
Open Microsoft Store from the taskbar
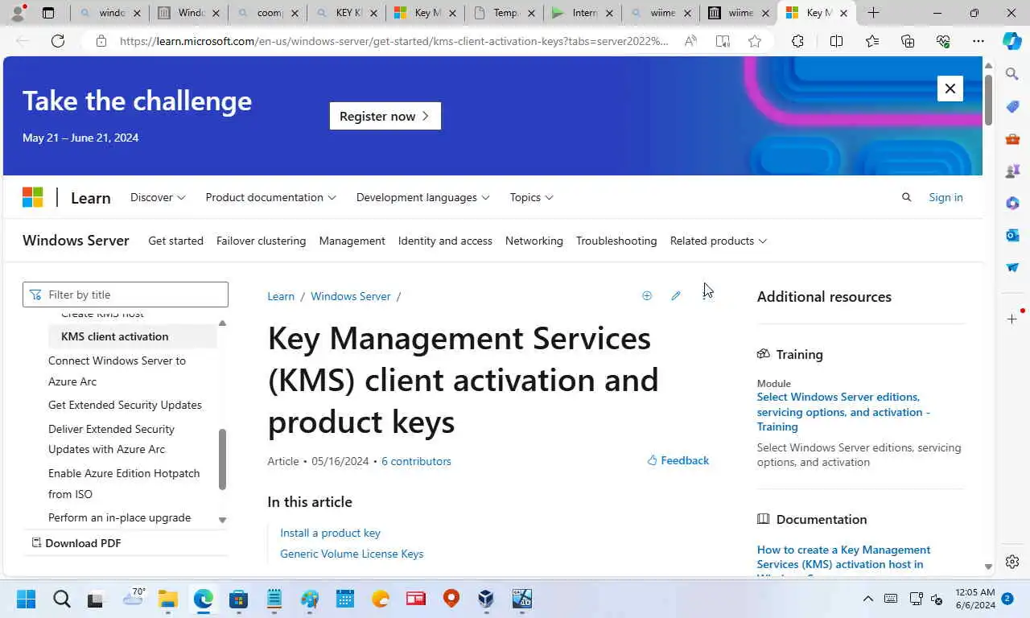click(238, 599)
